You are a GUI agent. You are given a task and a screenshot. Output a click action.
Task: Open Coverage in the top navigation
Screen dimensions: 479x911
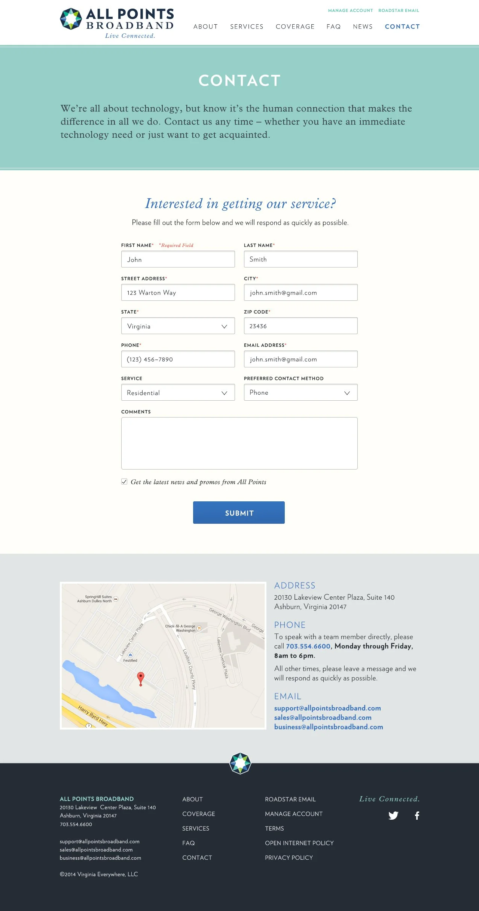point(295,27)
